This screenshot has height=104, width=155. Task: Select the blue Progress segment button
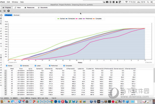pos(8,15)
